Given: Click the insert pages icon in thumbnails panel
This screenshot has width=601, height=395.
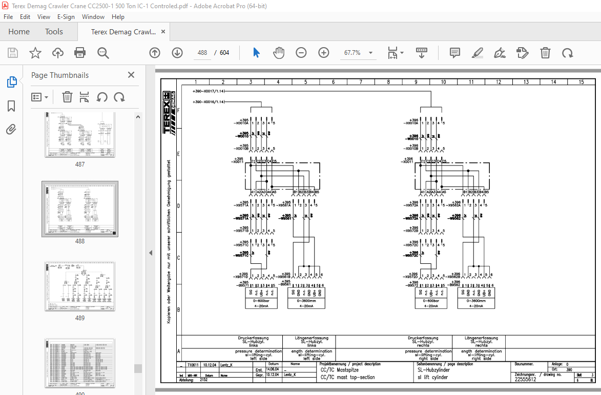Looking at the screenshot, I should pos(85,97).
